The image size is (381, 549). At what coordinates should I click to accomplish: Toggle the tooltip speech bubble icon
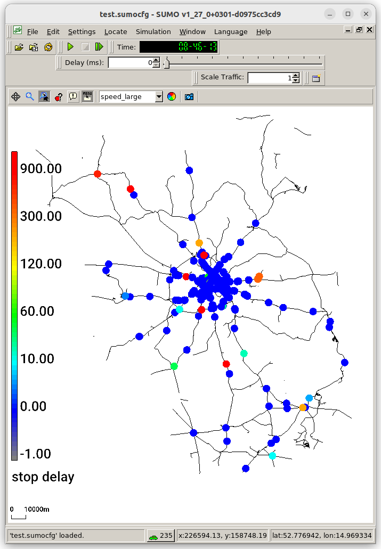tap(73, 96)
